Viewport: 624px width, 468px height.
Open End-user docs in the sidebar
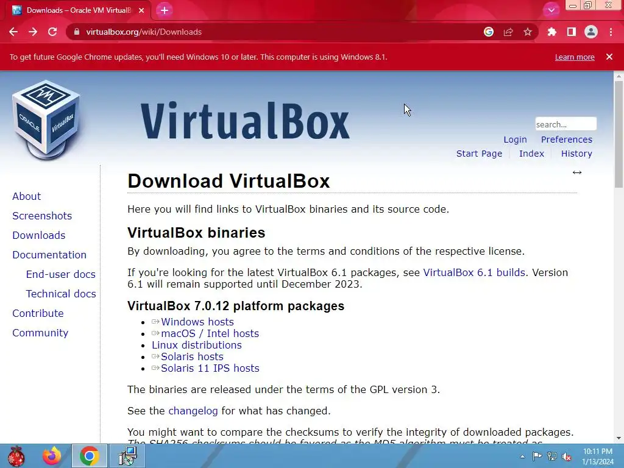point(60,274)
